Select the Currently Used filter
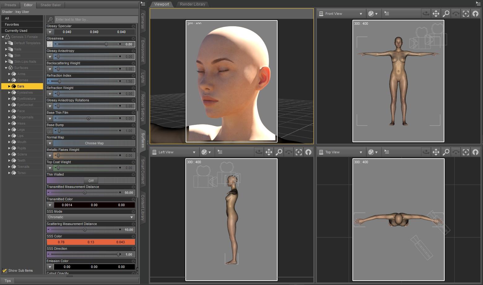Screen dimensions: 483x285 tap(16, 31)
